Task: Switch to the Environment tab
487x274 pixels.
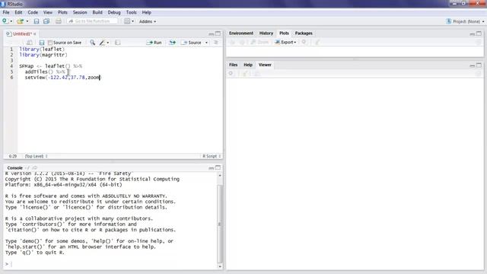Action: pyautogui.click(x=241, y=33)
